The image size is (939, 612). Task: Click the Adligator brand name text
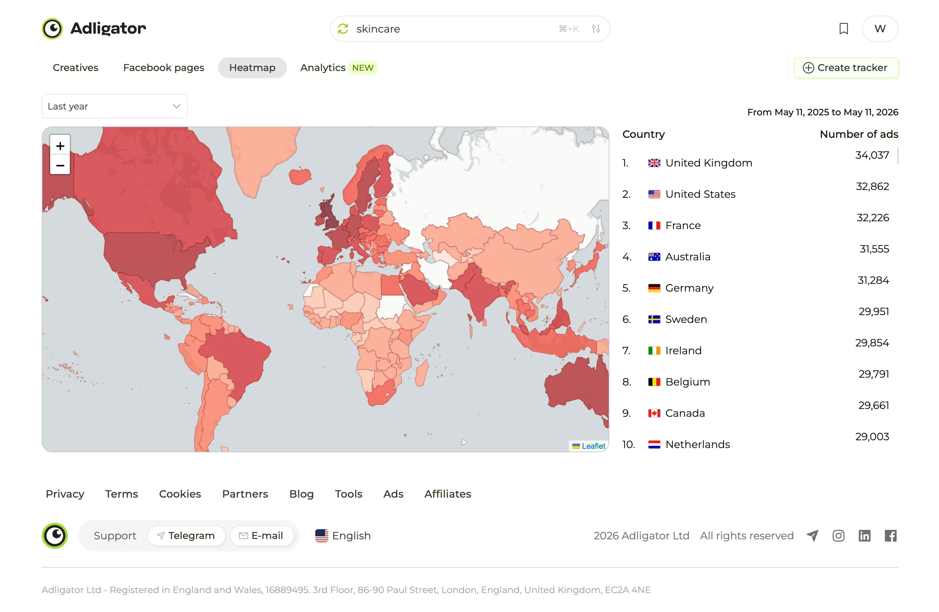tap(108, 28)
